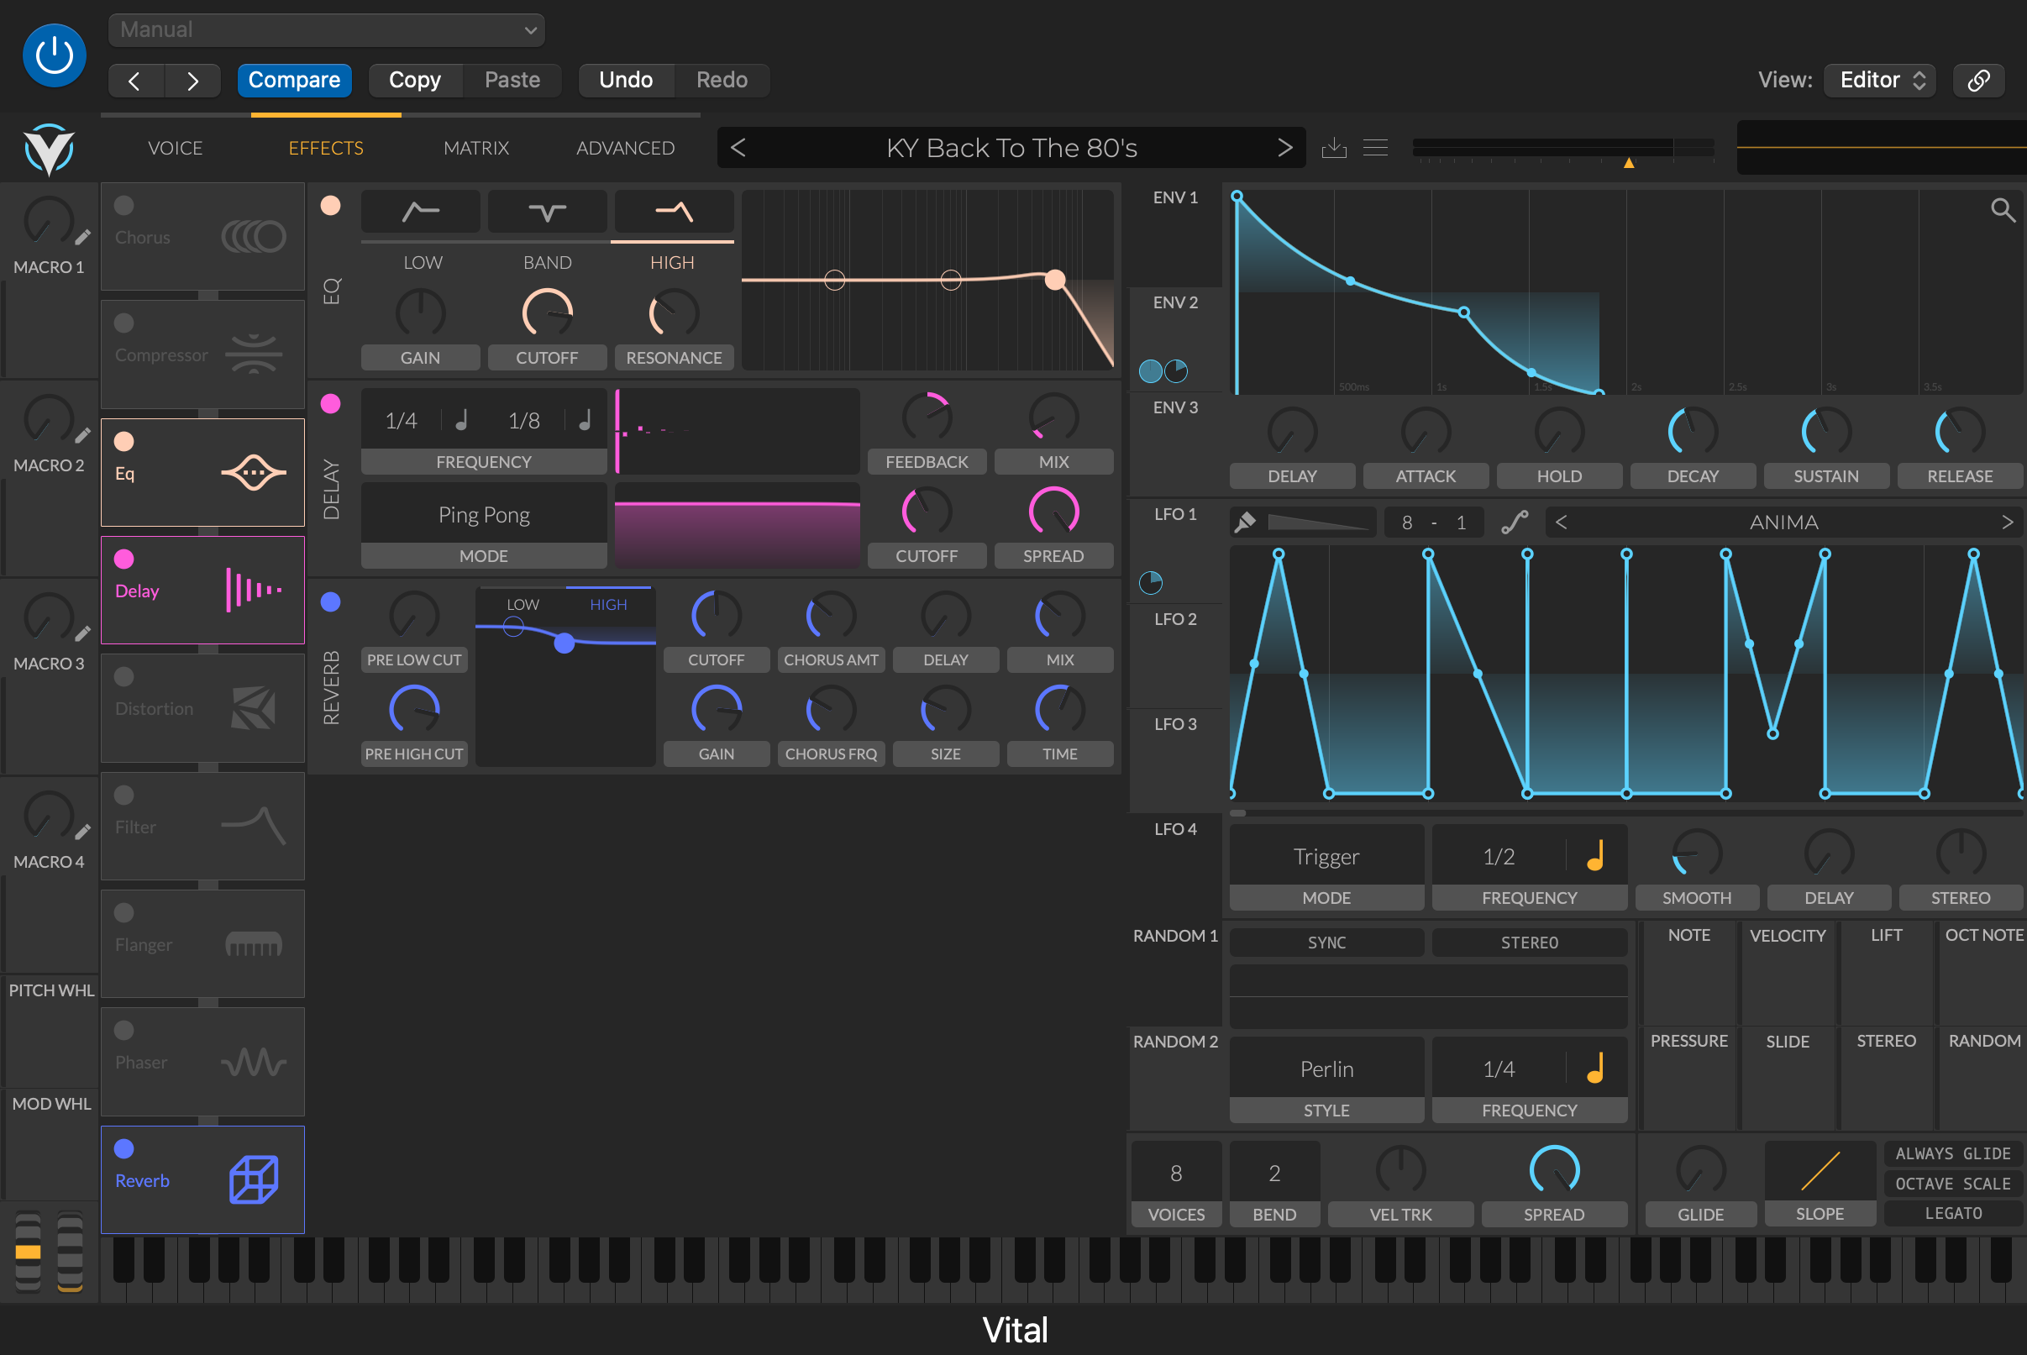Viewport: 2027px width, 1355px height.
Task: Click the ALWAYS GLIDE button
Action: coord(1953,1153)
